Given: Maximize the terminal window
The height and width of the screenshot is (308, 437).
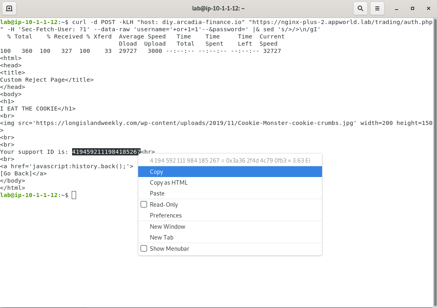Looking at the screenshot, I should [x=413, y=9].
